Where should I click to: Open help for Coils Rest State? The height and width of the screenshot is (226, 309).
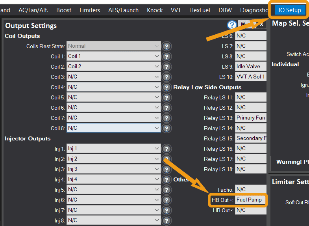(x=167, y=46)
